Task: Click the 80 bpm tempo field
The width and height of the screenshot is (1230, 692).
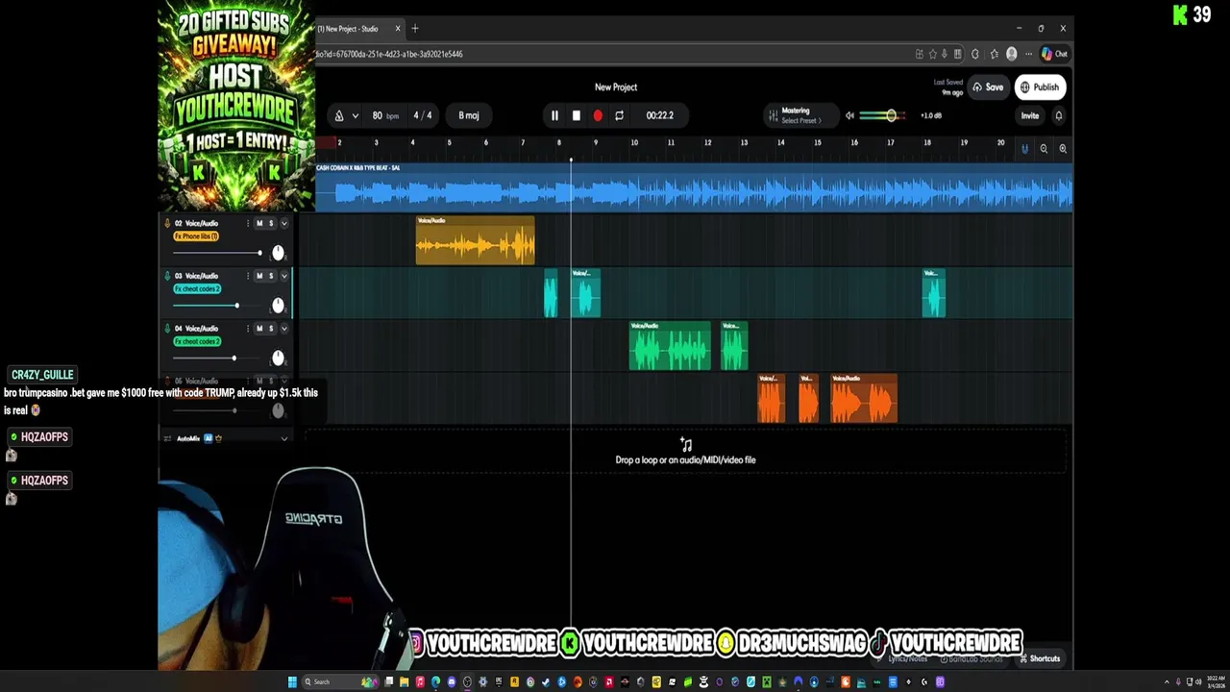Action: (x=384, y=115)
